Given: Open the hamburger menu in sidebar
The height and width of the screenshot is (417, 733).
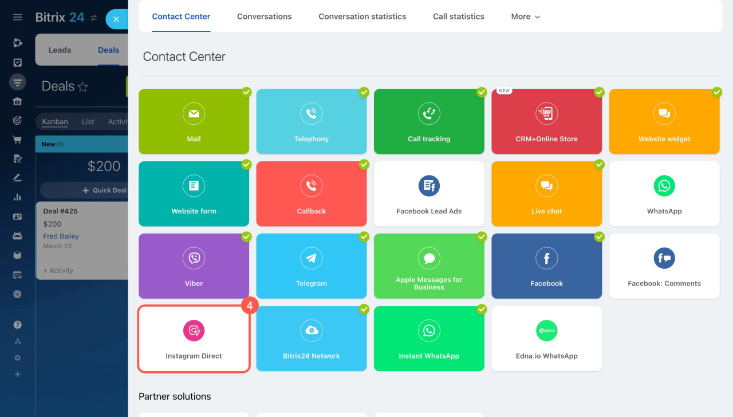Looking at the screenshot, I should coord(17,17).
